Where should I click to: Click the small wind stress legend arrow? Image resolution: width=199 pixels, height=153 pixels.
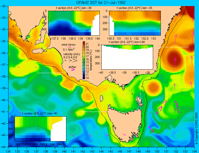tap(69, 47)
